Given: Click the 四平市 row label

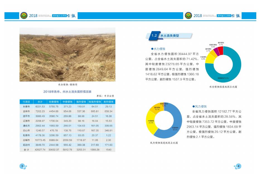Looking at the screenshot, I should click(x=26, y=116).
